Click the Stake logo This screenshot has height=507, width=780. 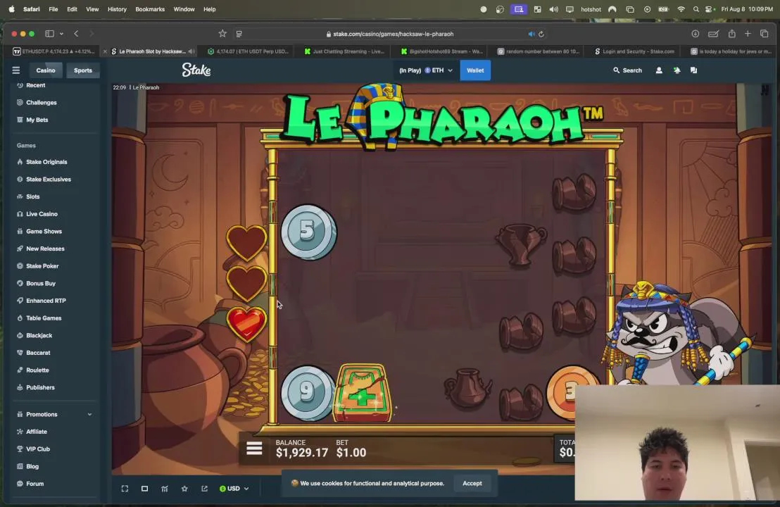tap(196, 70)
